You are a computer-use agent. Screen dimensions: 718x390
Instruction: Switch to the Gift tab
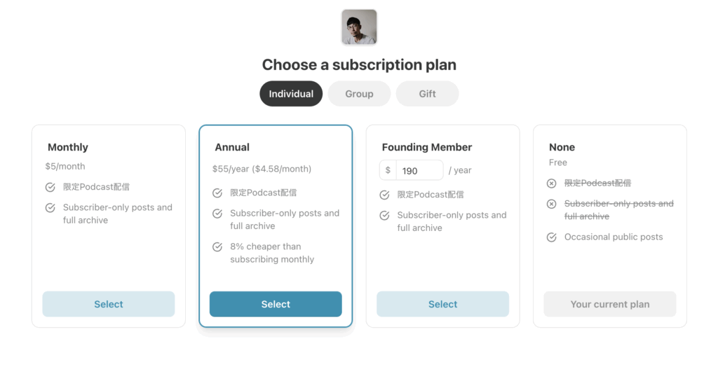click(427, 94)
